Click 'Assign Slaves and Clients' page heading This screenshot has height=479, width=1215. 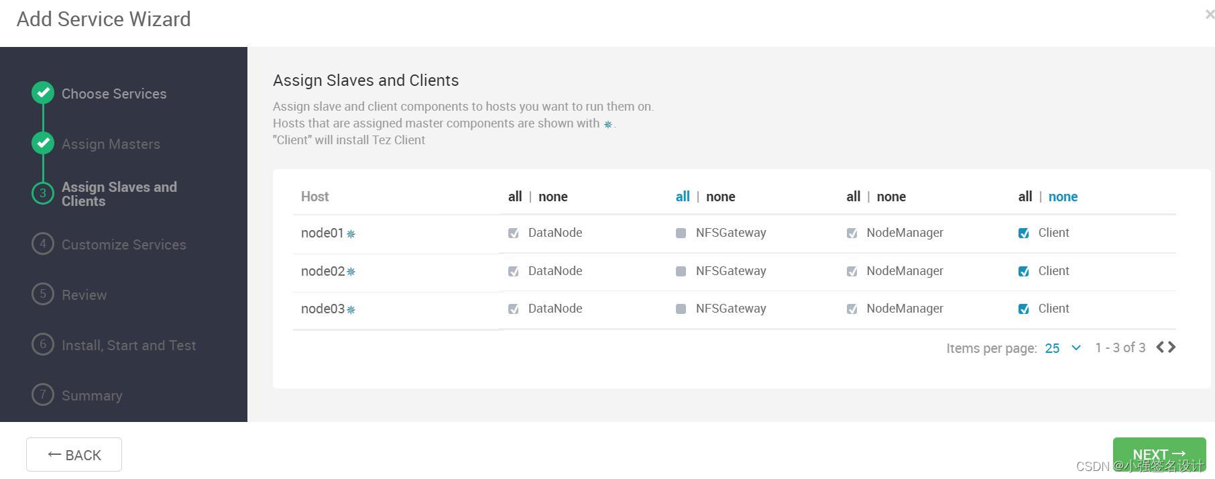click(x=365, y=81)
